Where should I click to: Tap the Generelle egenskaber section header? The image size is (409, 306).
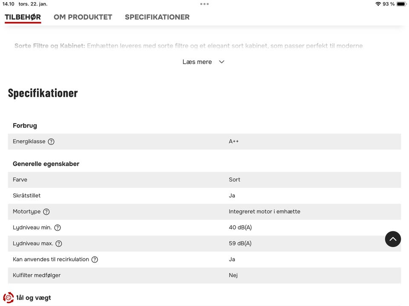pyautogui.click(x=46, y=164)
